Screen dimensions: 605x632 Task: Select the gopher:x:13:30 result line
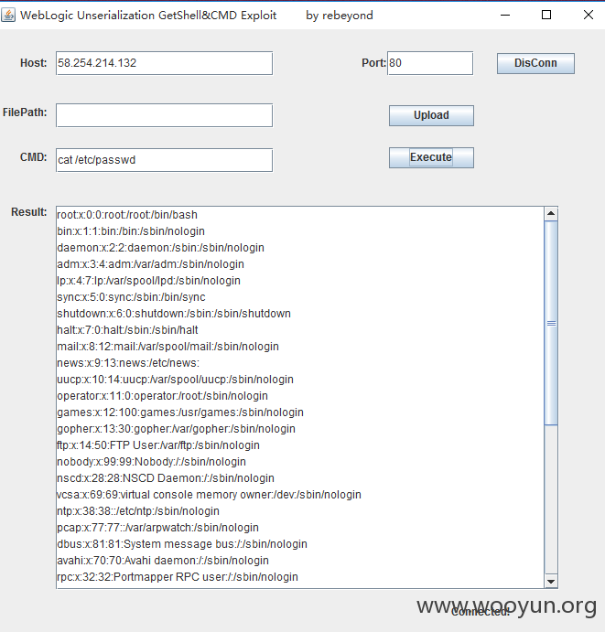click(x=177, y=429)
